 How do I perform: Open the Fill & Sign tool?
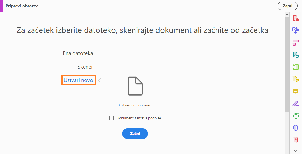click(x=296, y=103)
